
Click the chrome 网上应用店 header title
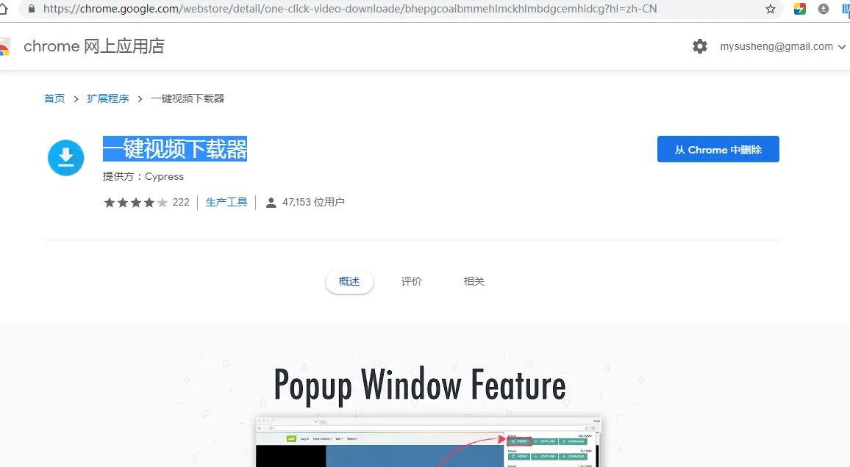94,46
